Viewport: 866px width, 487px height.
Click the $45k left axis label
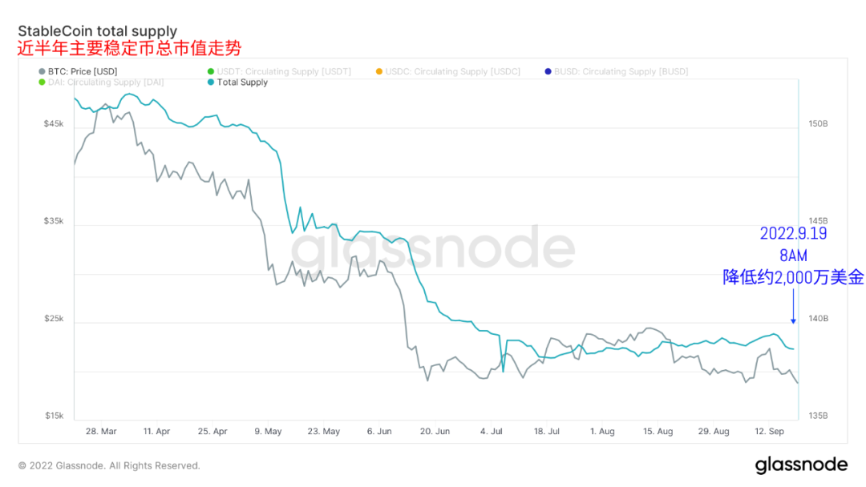tap(54, 124)
